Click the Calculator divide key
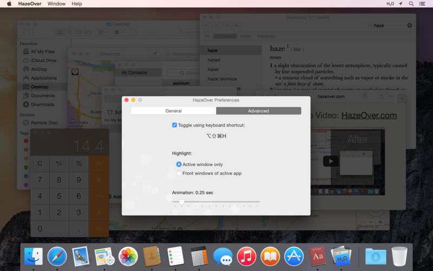433x271 pixels. [99, 164]
